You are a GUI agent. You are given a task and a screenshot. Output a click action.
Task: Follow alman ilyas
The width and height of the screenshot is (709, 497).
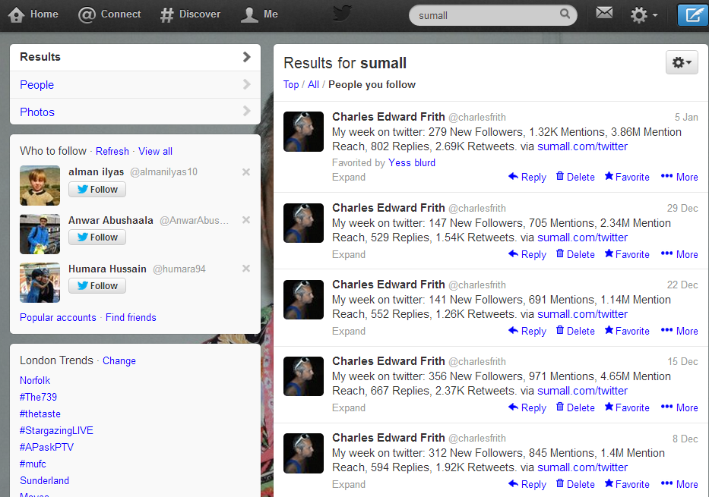coord(97,190)
